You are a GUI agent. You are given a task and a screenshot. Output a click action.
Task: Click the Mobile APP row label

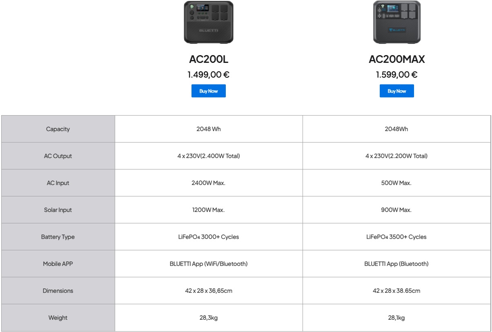click(x=58, y=264)
